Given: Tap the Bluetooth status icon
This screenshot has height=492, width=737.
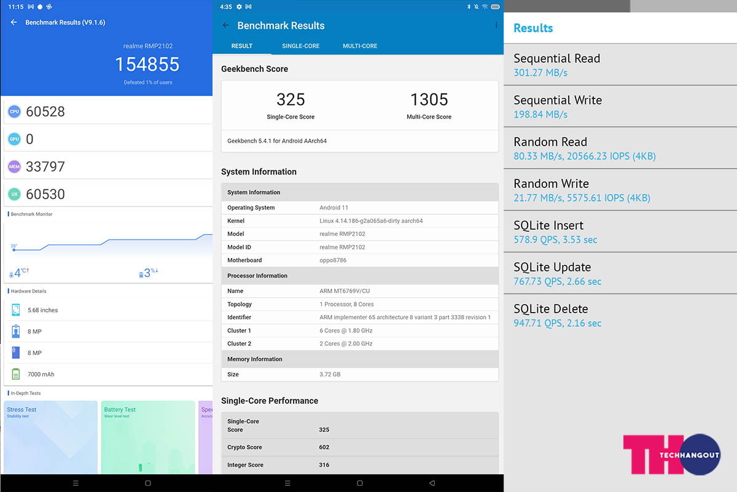Looking at the screenshot, I should click(x=469, y=6).
